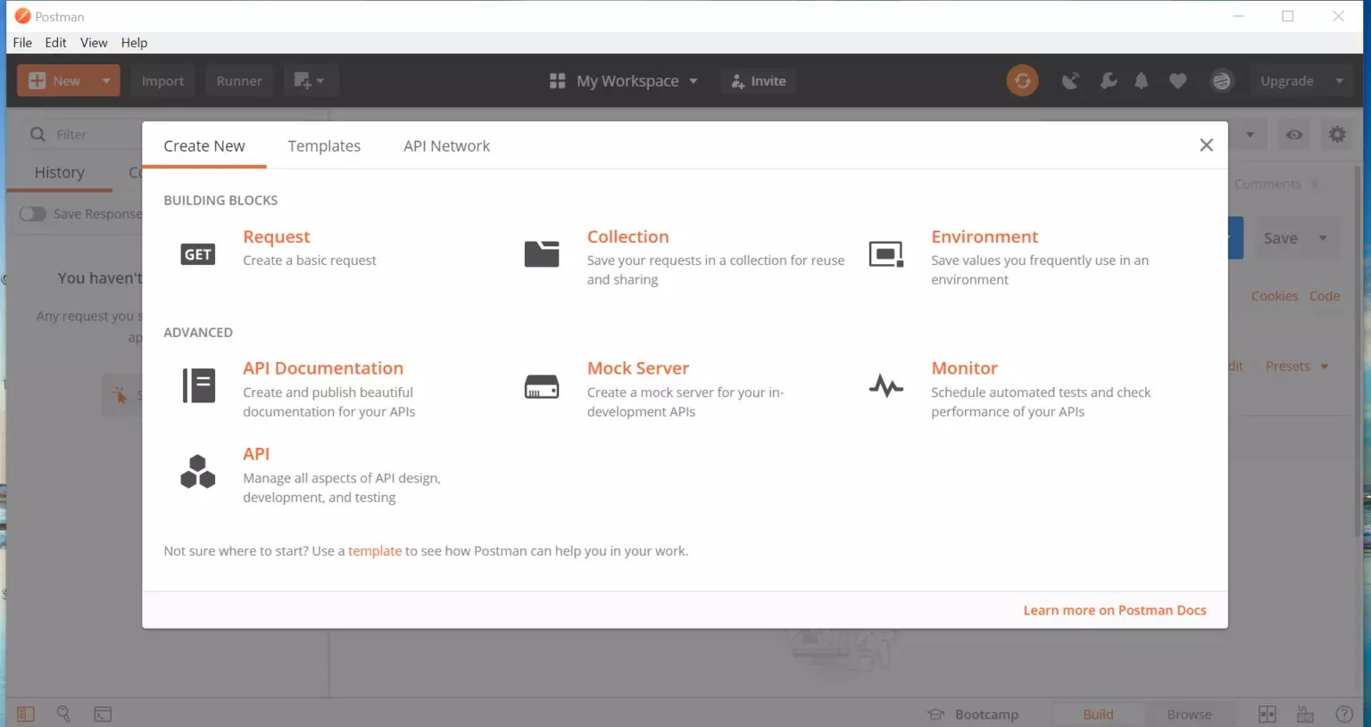The image size is (1371, 727).
Task: Click the Upgrade button
Action: point(1287,81)
